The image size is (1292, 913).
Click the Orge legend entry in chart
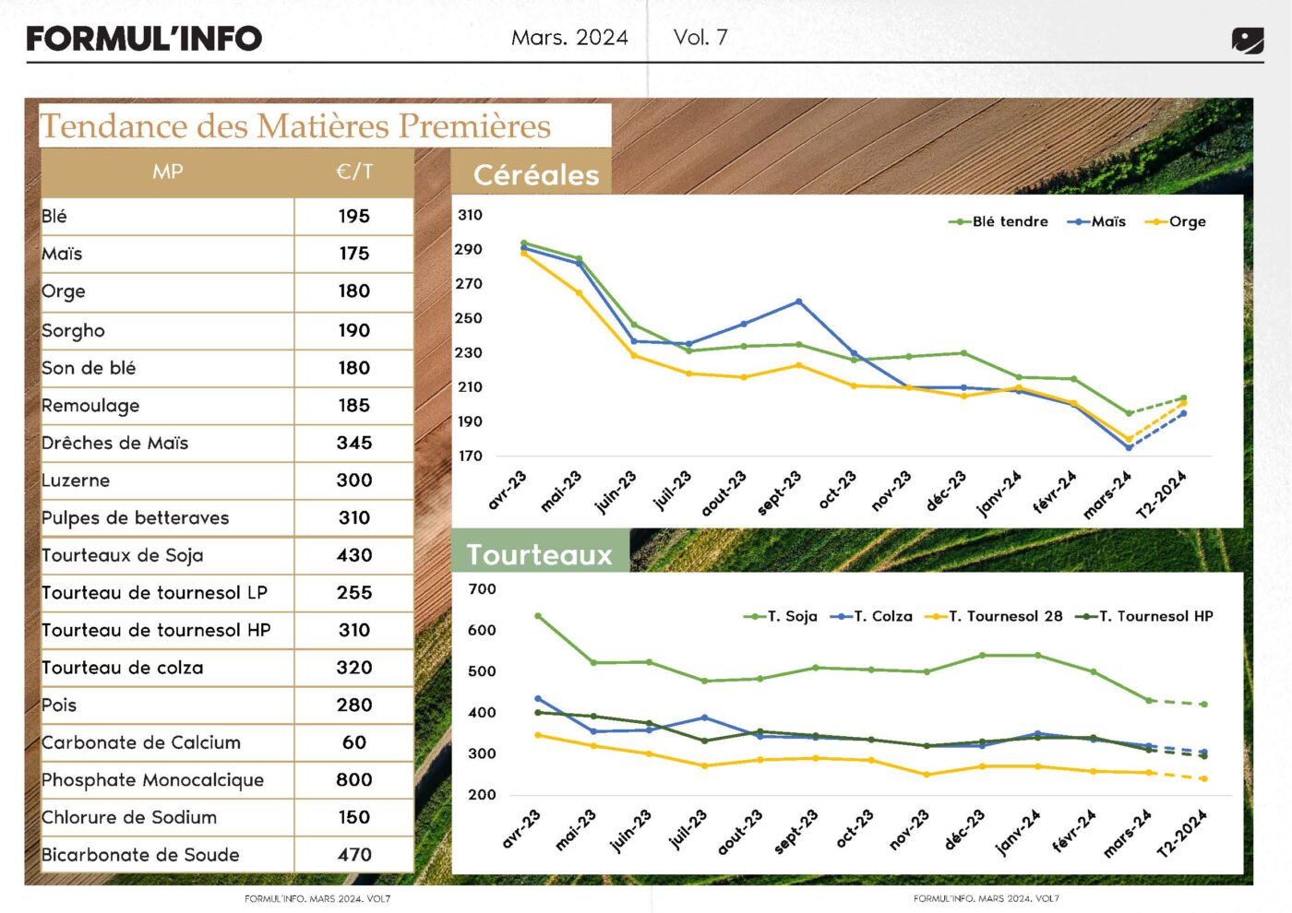point(1176,222)
